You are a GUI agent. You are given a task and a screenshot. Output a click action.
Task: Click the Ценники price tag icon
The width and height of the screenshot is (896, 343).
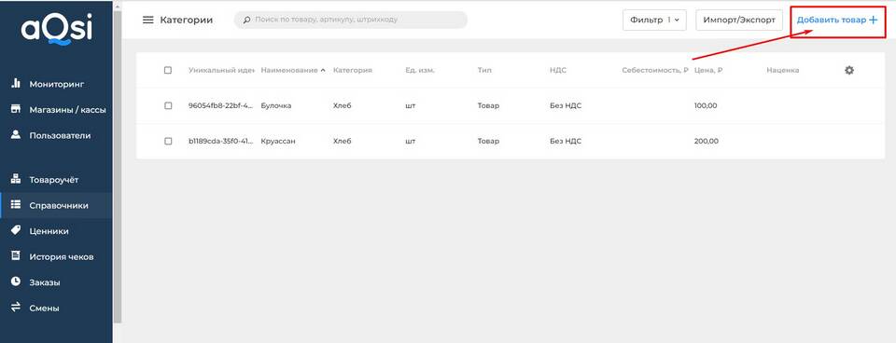click(x=16, y=230)
